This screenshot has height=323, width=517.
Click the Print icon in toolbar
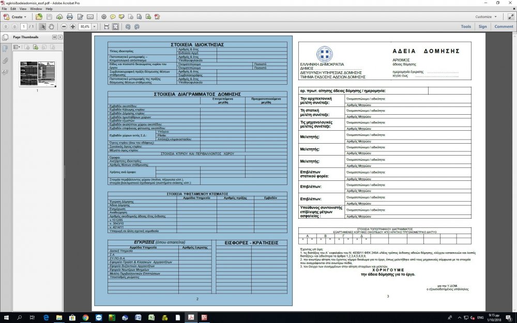pos(70,17)
